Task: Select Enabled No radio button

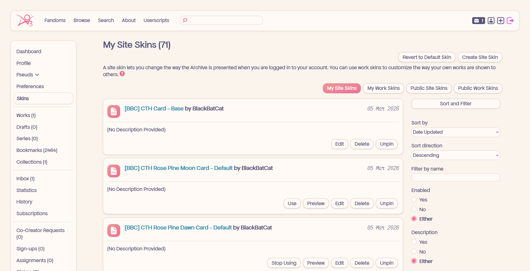Action: 414,209
